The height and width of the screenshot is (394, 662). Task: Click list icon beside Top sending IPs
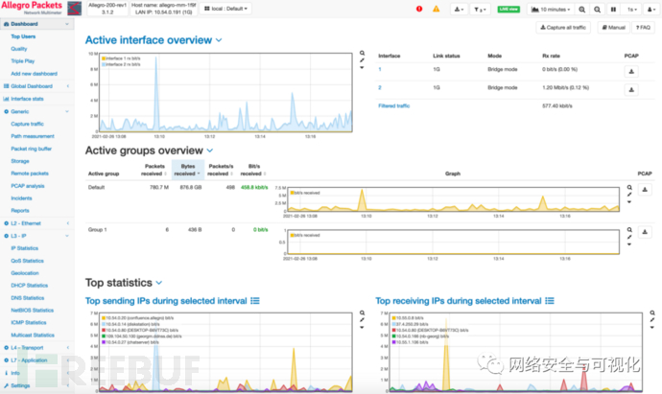tap(255, 300)
